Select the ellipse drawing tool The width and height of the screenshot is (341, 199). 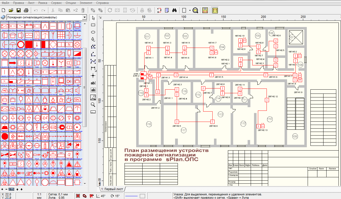click(93, 32)
